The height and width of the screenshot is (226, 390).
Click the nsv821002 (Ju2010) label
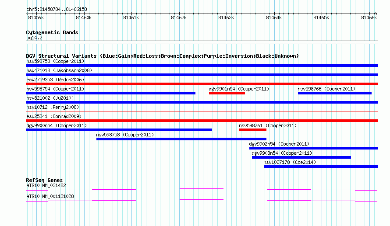pyautogui.click(x=50, y=98)
